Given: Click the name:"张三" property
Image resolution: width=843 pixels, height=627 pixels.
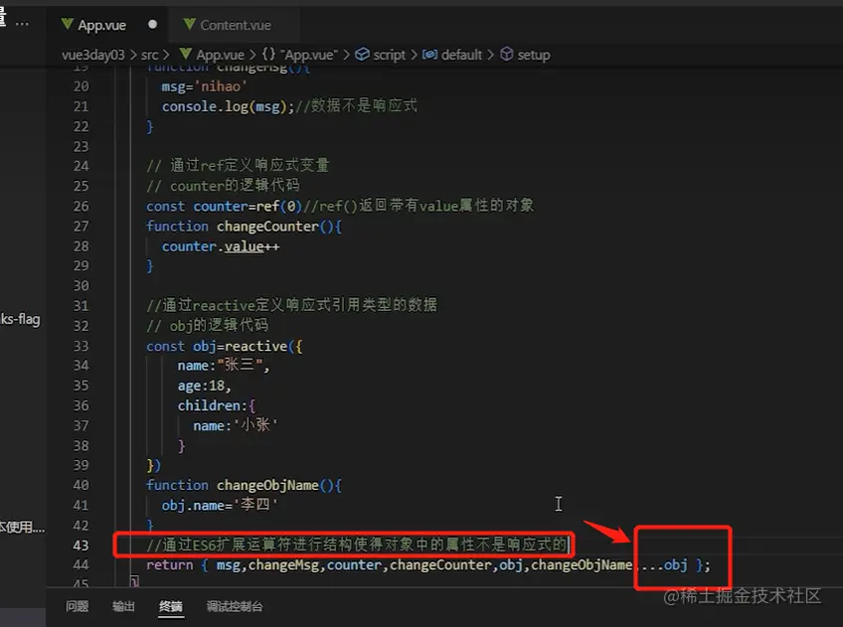Looking at the screenshot, I should click(x=223, y=366).
